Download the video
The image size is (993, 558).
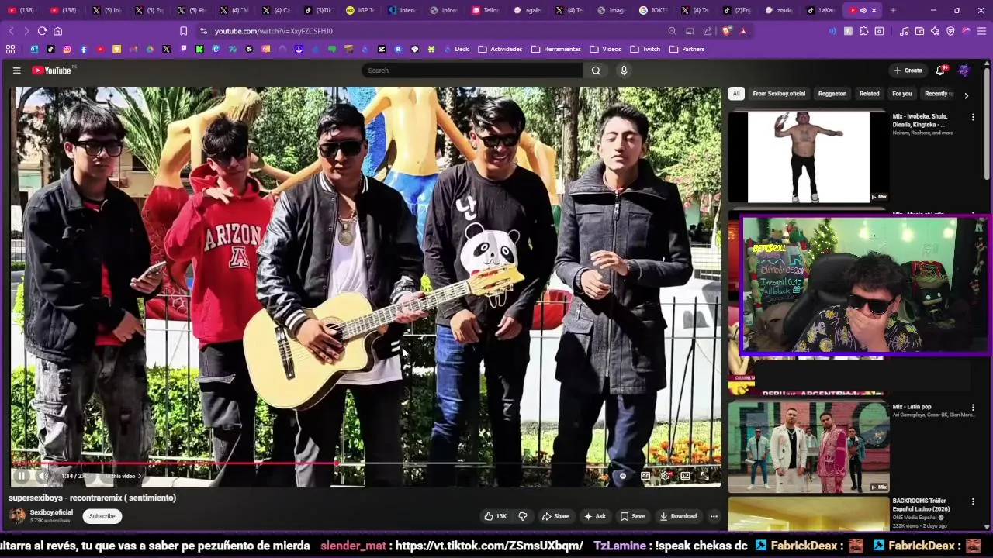pyautogui.click(x=678, y=516)
